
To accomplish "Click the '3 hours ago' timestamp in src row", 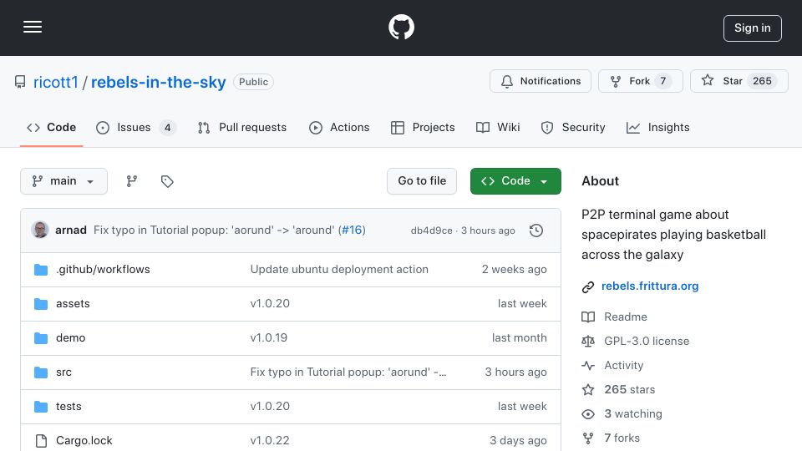I will [515, 372].
